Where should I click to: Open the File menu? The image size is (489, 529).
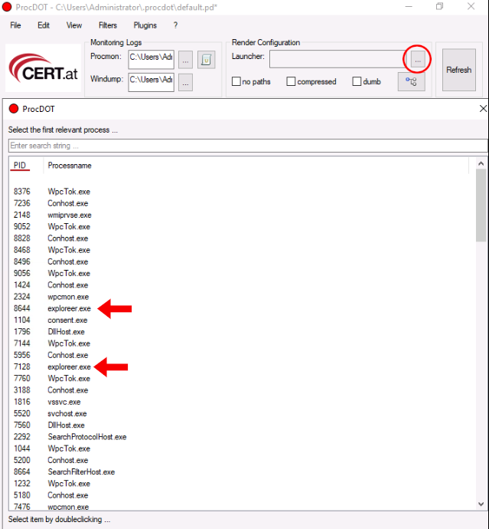point(15,25)
